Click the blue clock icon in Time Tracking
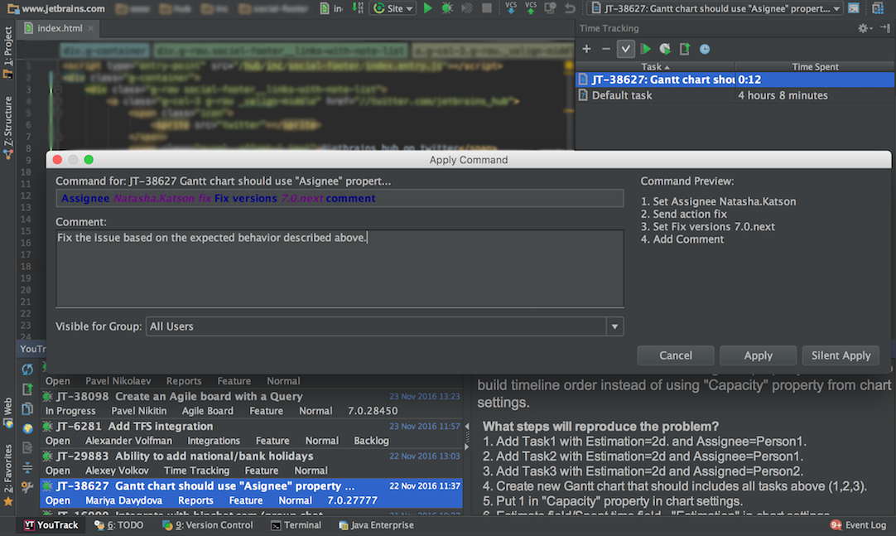Screen dimensions: 896x536 pyautogui.click(x=705, y=50)
